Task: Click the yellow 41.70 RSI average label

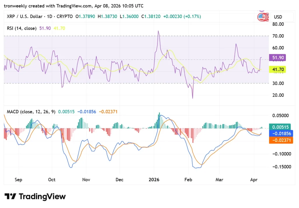Action: point(277,69)
